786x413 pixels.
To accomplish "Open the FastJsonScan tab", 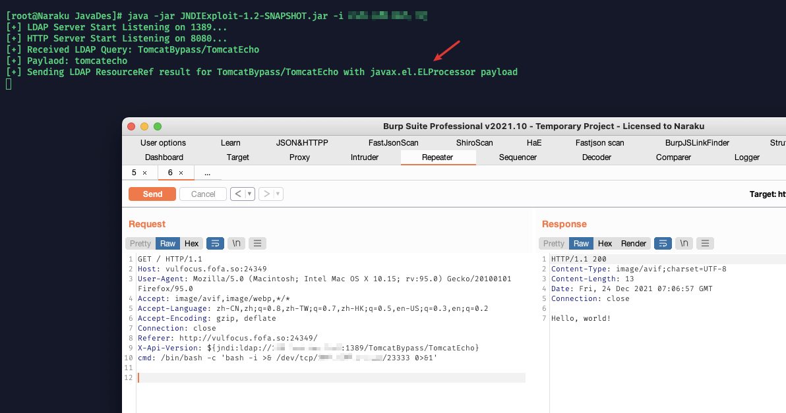I will (x=394, y=143).
